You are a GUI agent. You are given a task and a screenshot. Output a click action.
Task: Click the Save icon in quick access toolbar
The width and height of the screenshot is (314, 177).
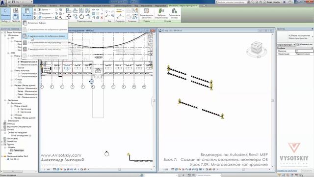pos(14,2)
